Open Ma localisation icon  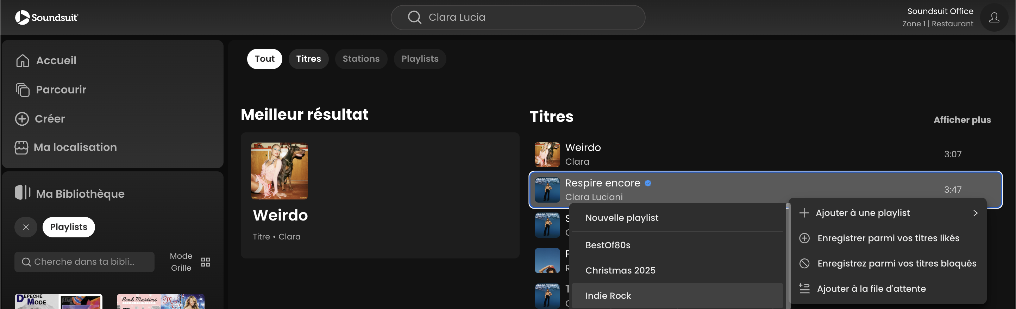coord(21,147)
